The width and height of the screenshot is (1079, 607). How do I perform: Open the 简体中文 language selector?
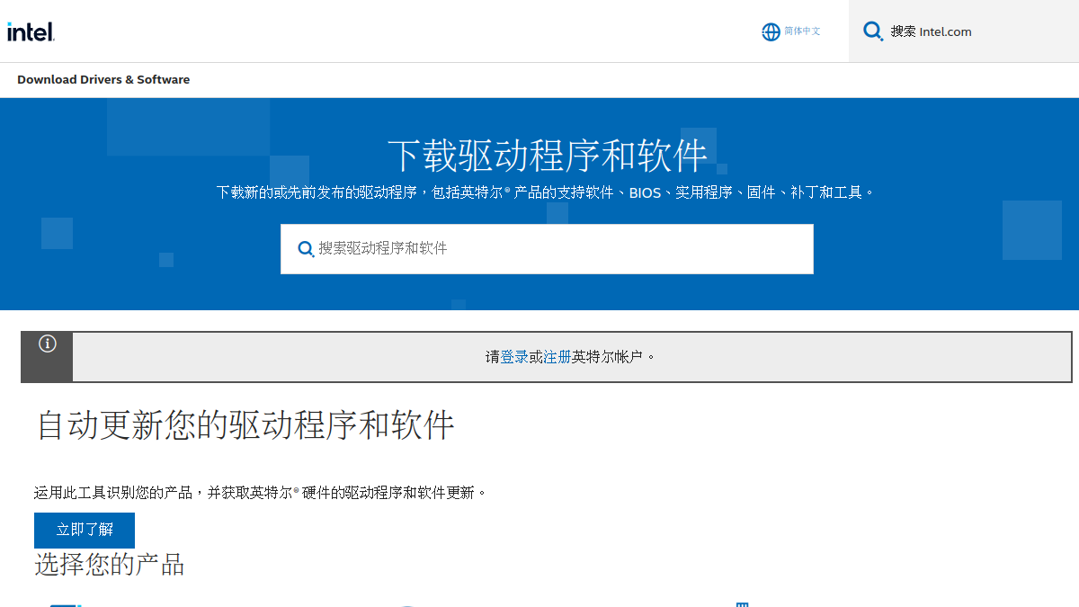(802, 31)
